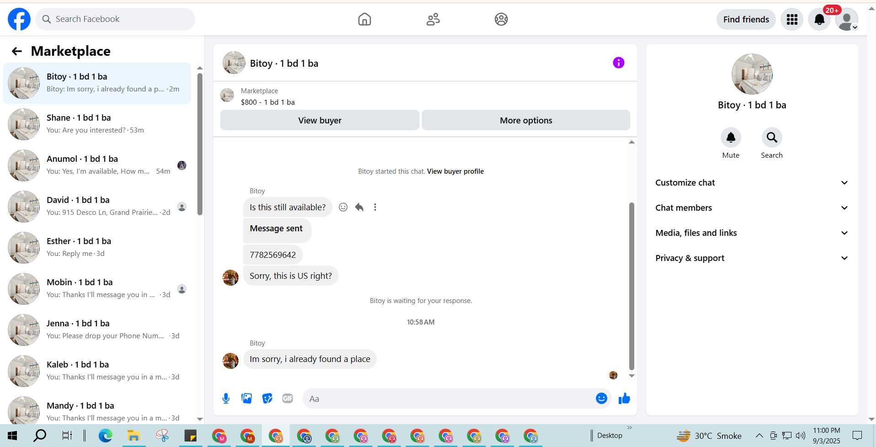Send a voice clip with the microphone icon

[226, 399]
